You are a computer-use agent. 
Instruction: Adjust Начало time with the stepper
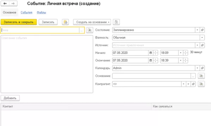(185, 53)
